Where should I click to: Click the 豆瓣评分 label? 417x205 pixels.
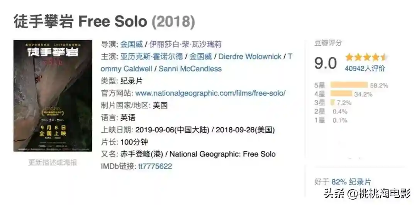pos(328,43)
